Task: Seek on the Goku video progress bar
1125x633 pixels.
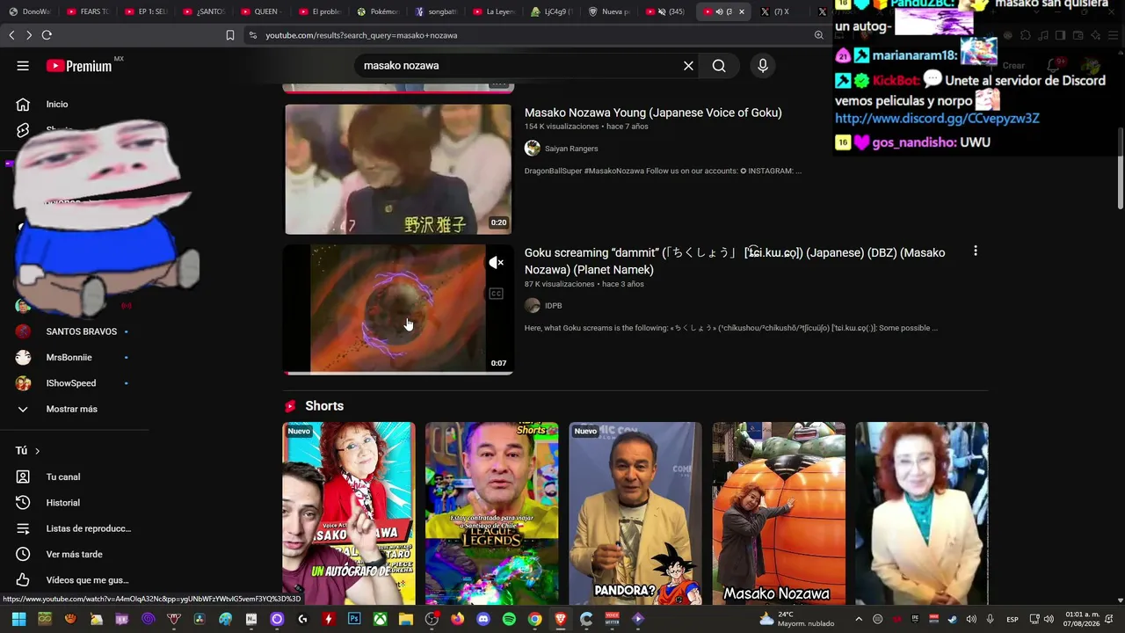Action: [x=398, y=373]
